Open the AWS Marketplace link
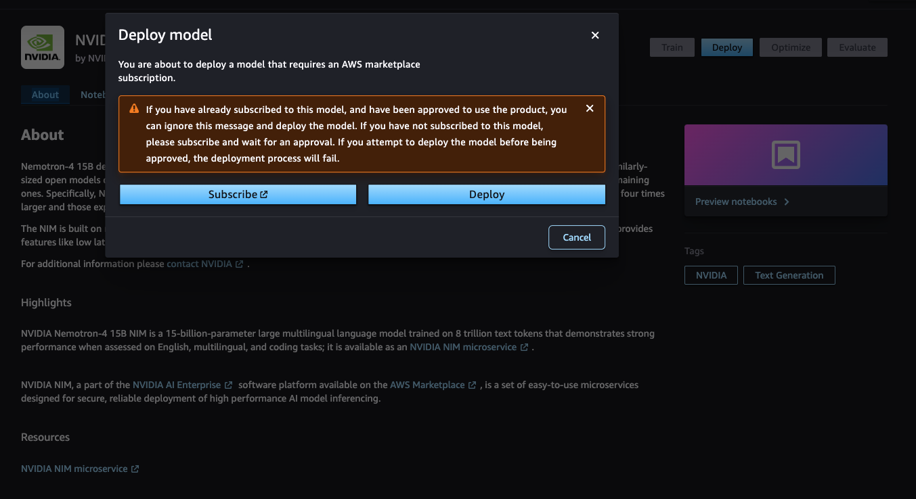Viewport: 916px width, 499px height. 433,385
